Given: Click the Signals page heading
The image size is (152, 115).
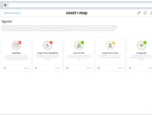Looking at the screenshot, I should [7, 21].
